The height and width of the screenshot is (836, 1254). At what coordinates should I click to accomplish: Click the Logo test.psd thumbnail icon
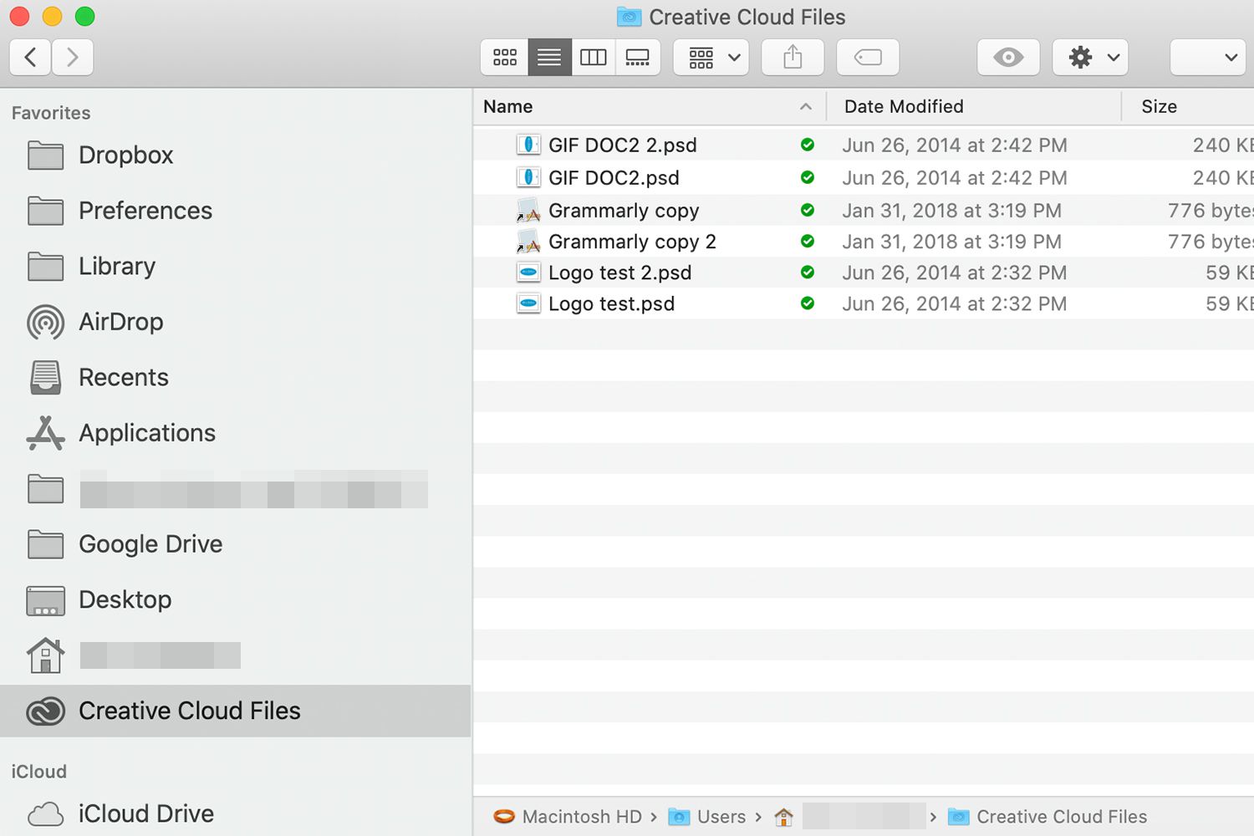528,303
